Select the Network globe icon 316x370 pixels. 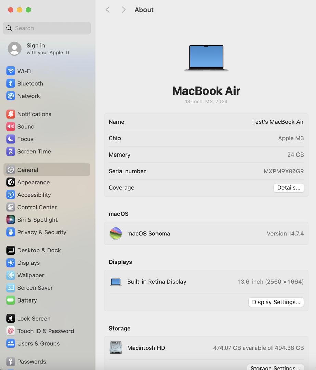click(x=11, y=96)
